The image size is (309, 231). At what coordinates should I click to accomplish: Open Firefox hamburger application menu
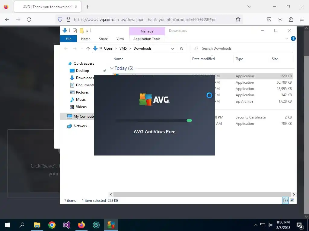[302, 19]
